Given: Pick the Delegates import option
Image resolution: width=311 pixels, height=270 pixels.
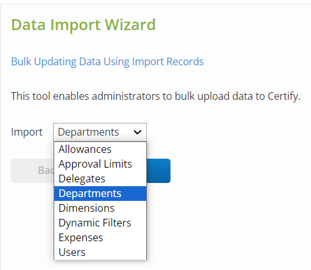Looking at the screenshot, I should coord(100,179).
